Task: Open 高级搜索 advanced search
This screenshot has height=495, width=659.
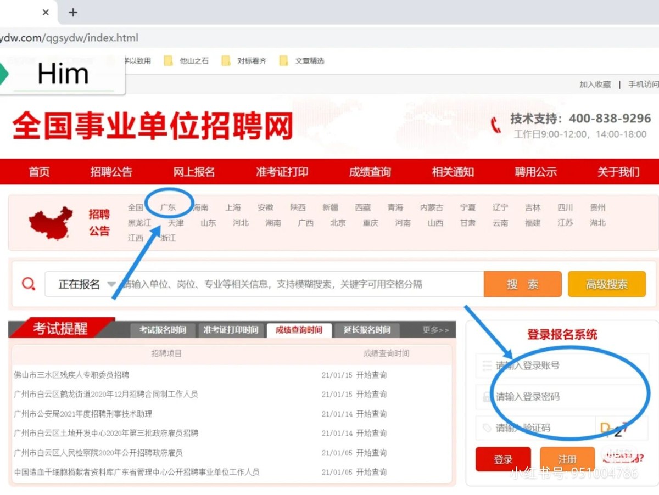Action: coord(607,284)
